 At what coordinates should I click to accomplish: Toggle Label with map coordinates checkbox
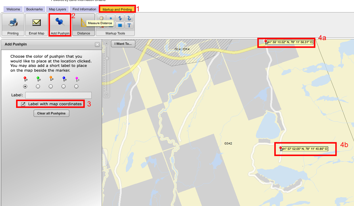pyautogui.click(x=23, y=104)
